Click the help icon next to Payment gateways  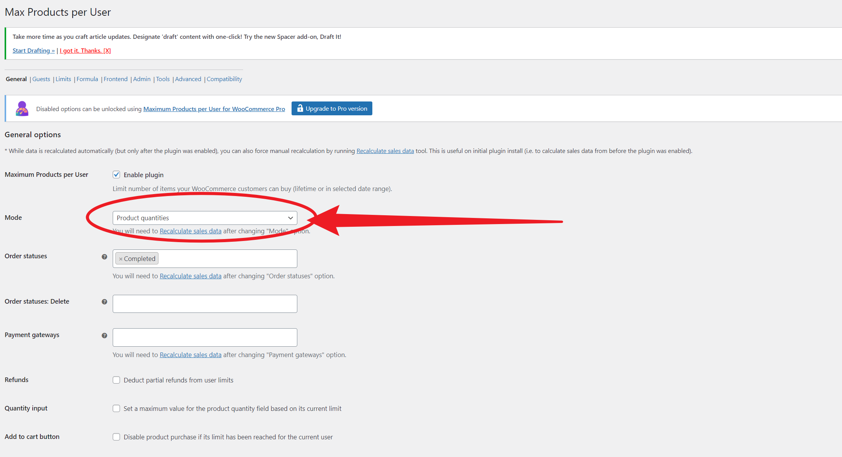coord(104,336)
